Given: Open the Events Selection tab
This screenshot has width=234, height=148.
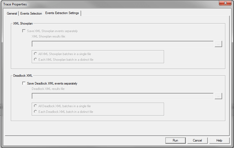Looking at the screenshot, I should click(x=31, y=14).
